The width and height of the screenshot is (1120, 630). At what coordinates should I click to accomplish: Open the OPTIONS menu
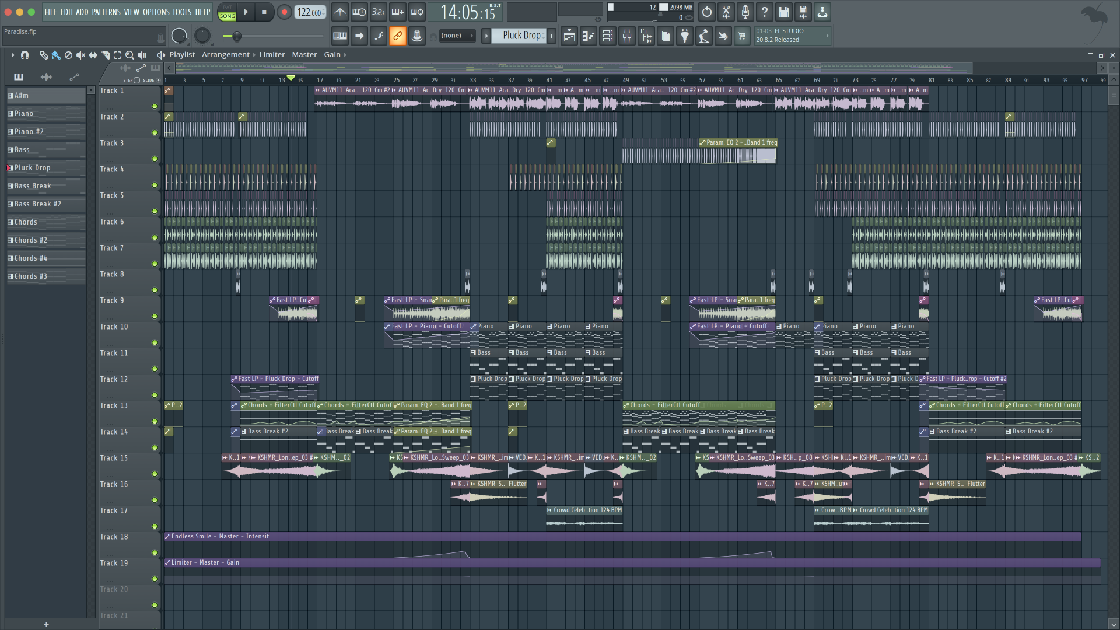[x=156, y=12]
